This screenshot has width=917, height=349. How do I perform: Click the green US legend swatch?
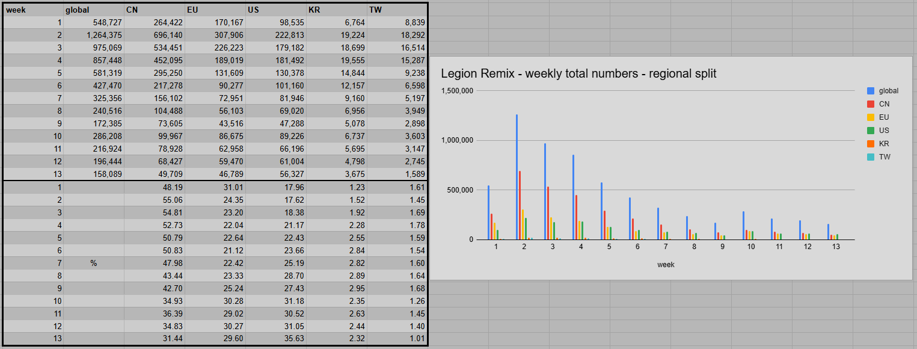[871, 131]
